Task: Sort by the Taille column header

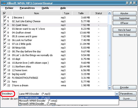Action: pyautogui.click(x=81, y=13)
